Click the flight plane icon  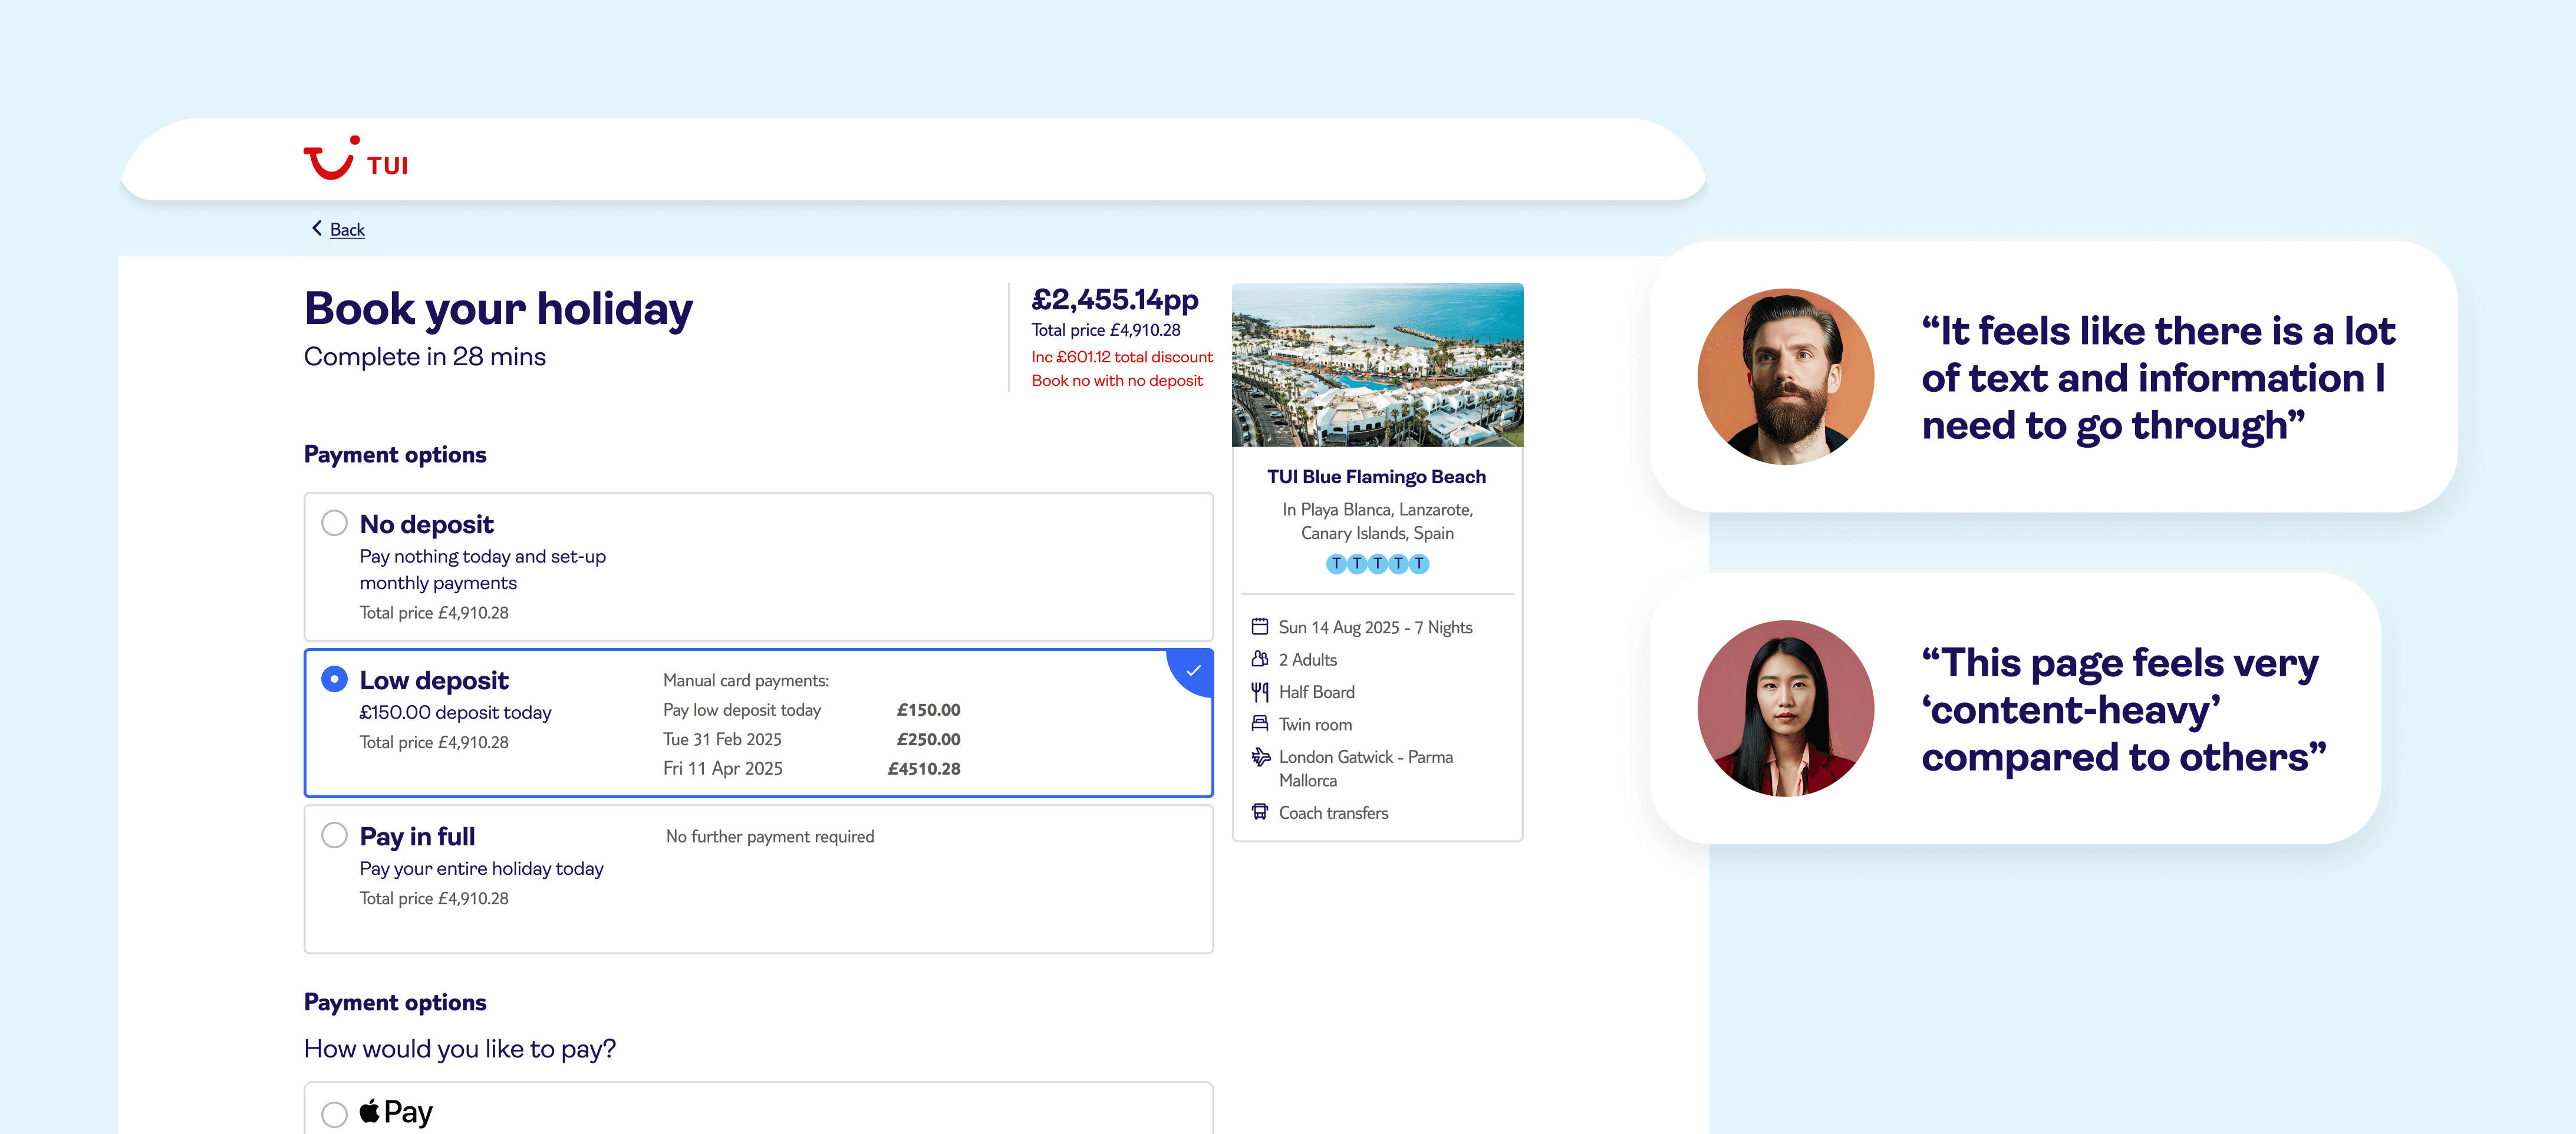click(x=1260, y=758)
